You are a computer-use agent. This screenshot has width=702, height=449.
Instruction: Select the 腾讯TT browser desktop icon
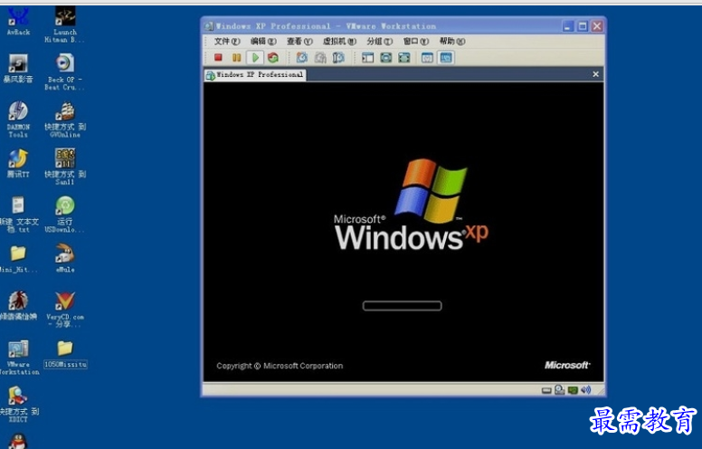click(18, 164)
